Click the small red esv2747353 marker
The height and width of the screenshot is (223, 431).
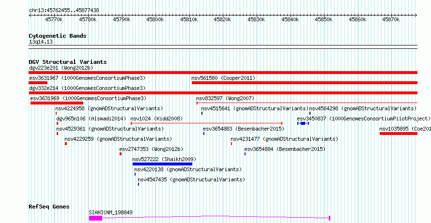121,154
